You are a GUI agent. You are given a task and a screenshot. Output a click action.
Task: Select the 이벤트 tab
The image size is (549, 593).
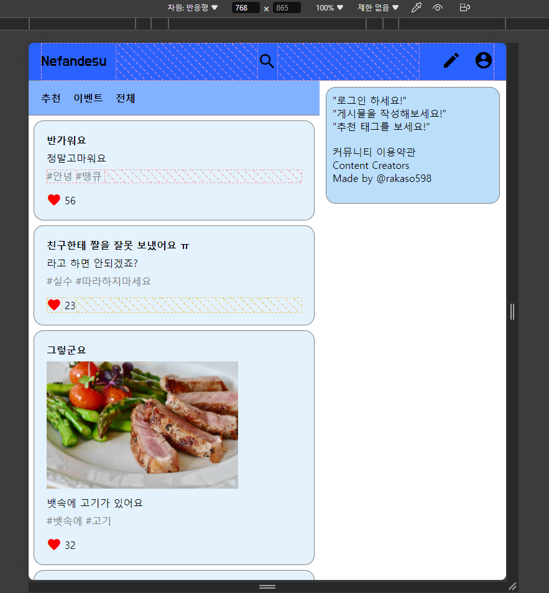point(88,98)
